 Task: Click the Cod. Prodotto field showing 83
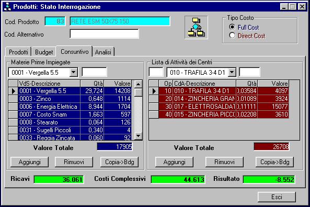tap(55, 21)
